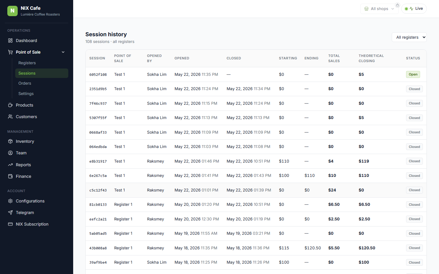Open the Orders submenu item

[42, 83]
